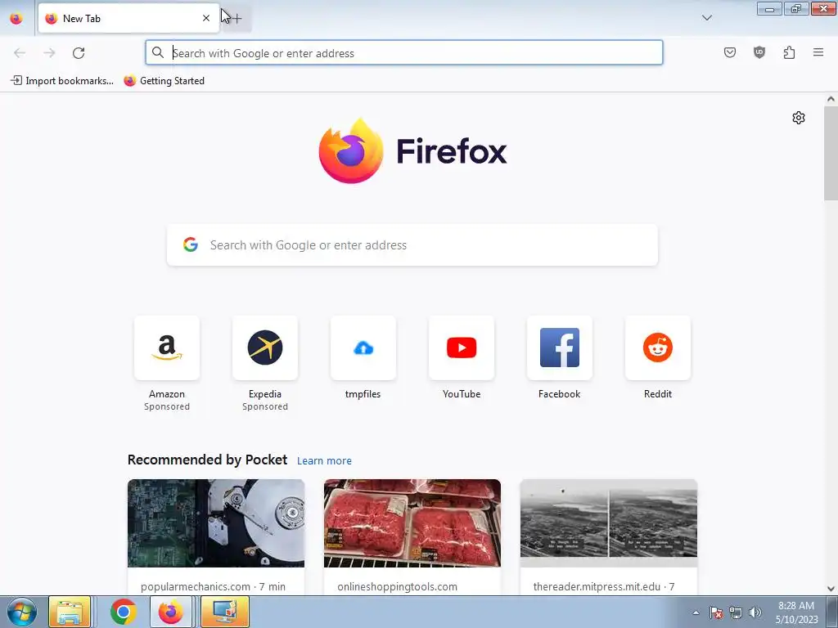Open the popularmechanics.com hard drive story thumbnail
The image size is (838, 628).
[x=216, y=523]
